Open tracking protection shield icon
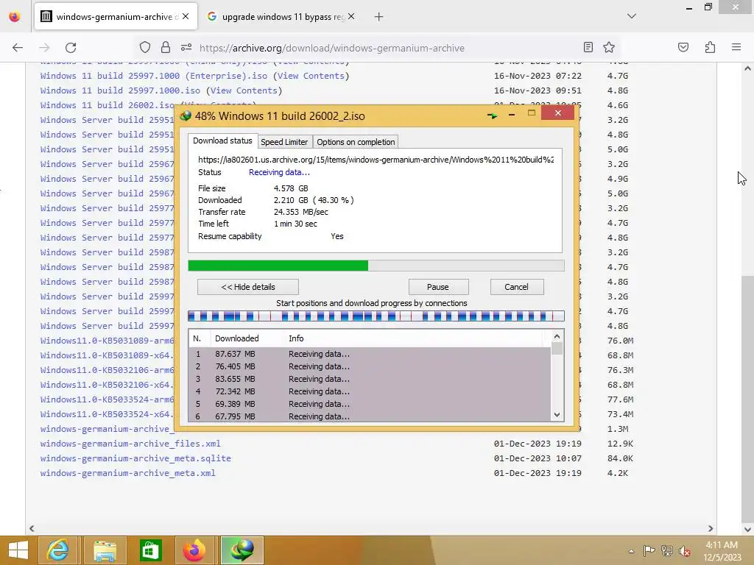The height and width of the screenshot is (565, 754). [x=145, y=47]
